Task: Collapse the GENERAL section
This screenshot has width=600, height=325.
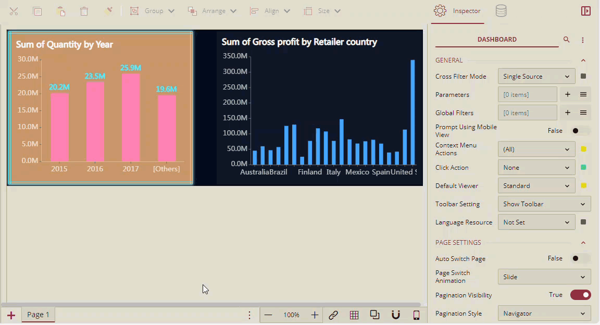Action: click(x=583, y=60)
